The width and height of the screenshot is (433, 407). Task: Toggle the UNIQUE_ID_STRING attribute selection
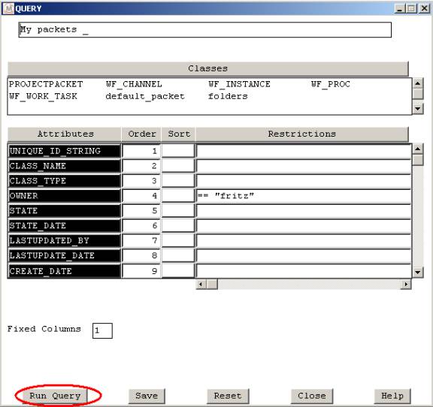point(65,151)
